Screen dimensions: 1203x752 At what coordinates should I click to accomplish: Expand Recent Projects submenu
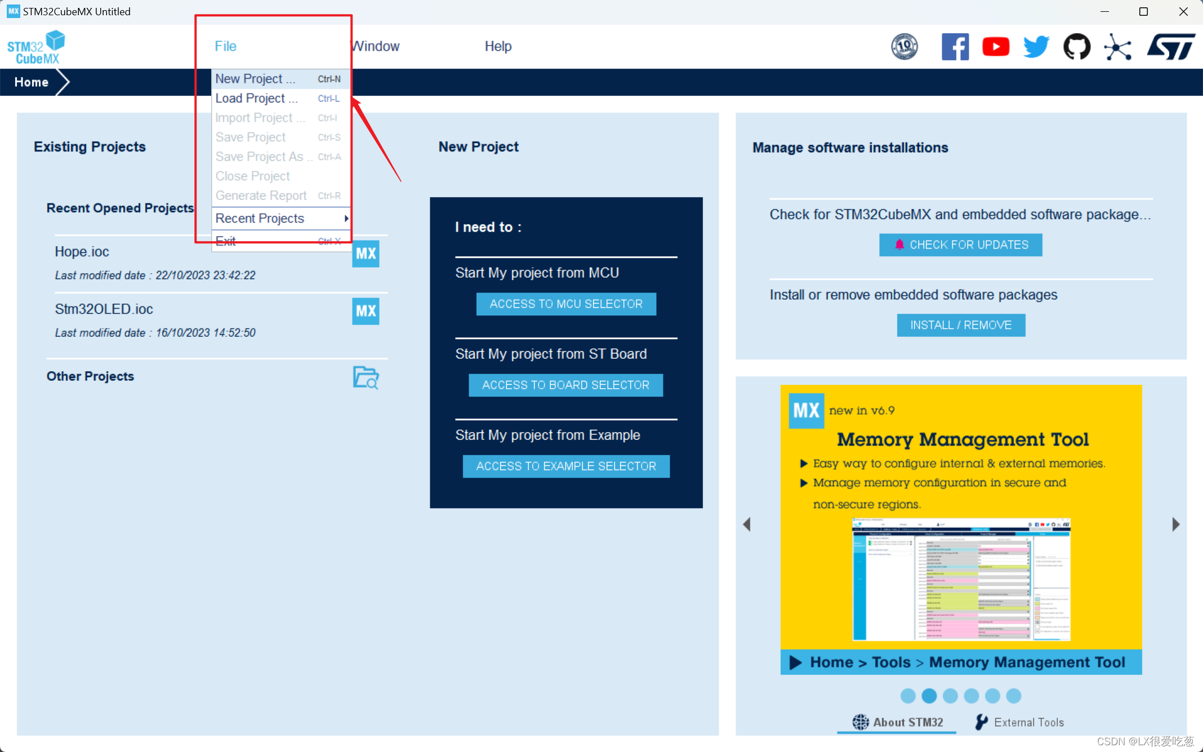coord(281,219)
